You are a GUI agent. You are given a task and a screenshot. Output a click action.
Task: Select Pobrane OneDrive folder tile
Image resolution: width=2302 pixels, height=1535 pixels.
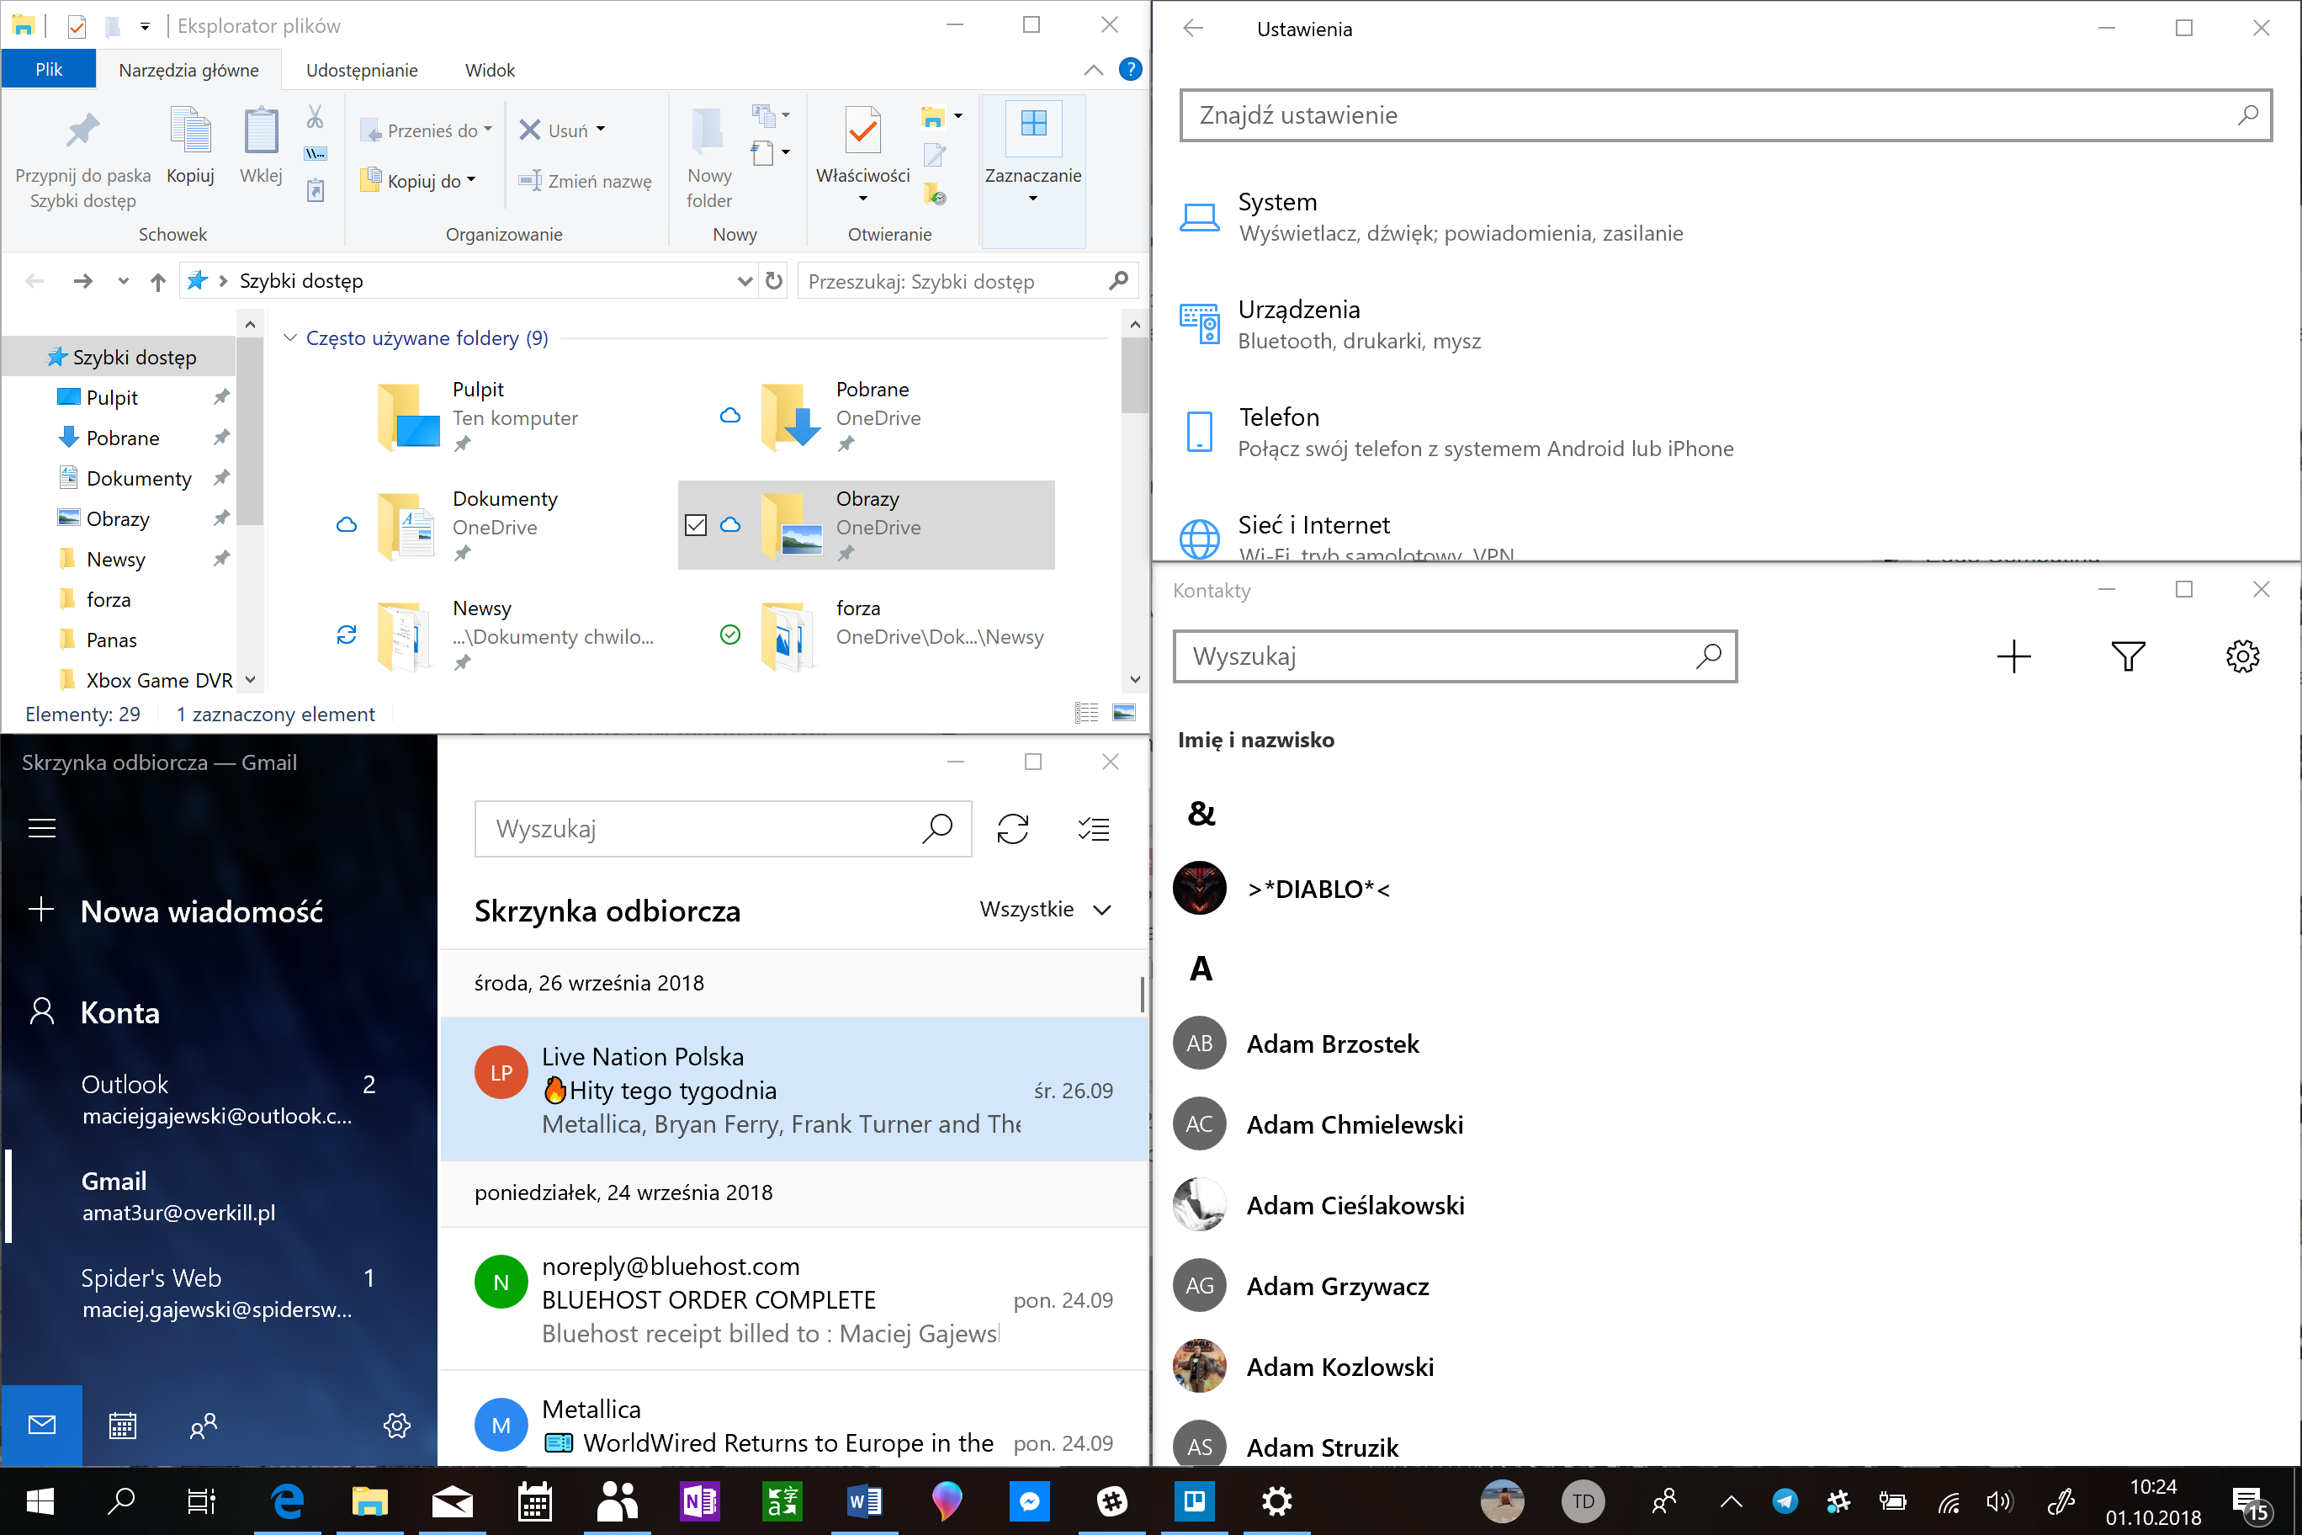(866, 416)
